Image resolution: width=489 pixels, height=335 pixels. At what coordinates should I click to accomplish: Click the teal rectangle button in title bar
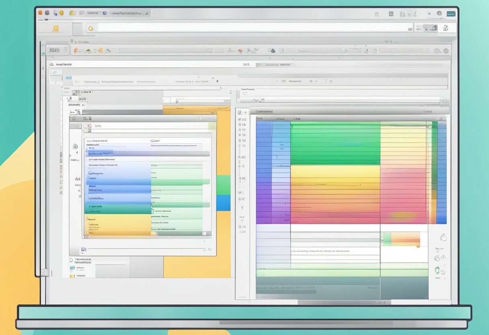pyautogui.click(x=451, y=13)
